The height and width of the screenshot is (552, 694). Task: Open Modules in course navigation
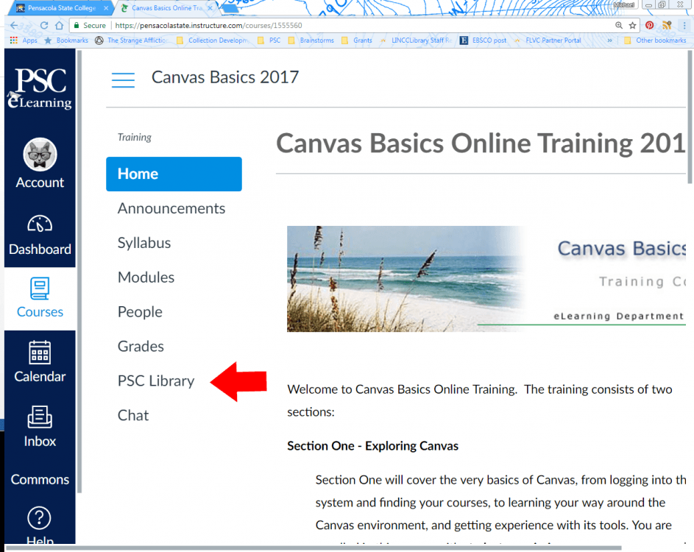[146, 277]
